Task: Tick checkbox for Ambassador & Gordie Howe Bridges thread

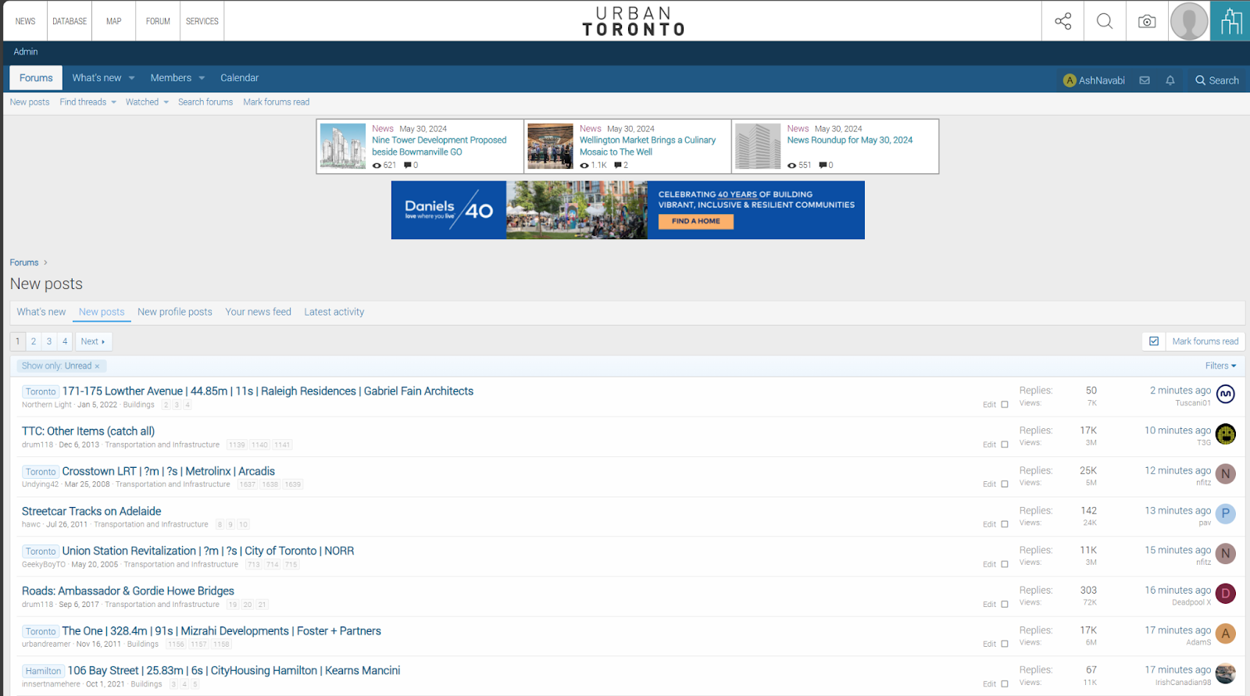Action: click(1005, 605)
